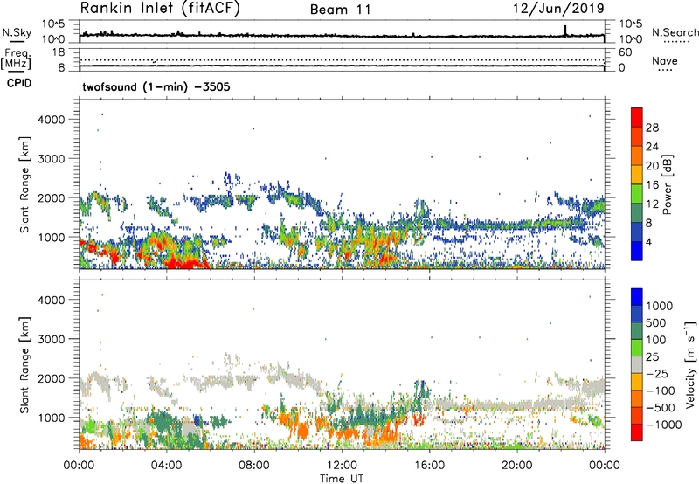Click the 'Rankin Inlet (fitACF)' title text
The height and width of the screenshot is (484, 699).
160,9
